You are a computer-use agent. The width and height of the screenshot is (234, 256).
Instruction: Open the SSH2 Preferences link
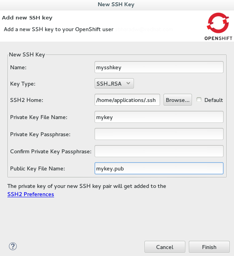point(31,194)
